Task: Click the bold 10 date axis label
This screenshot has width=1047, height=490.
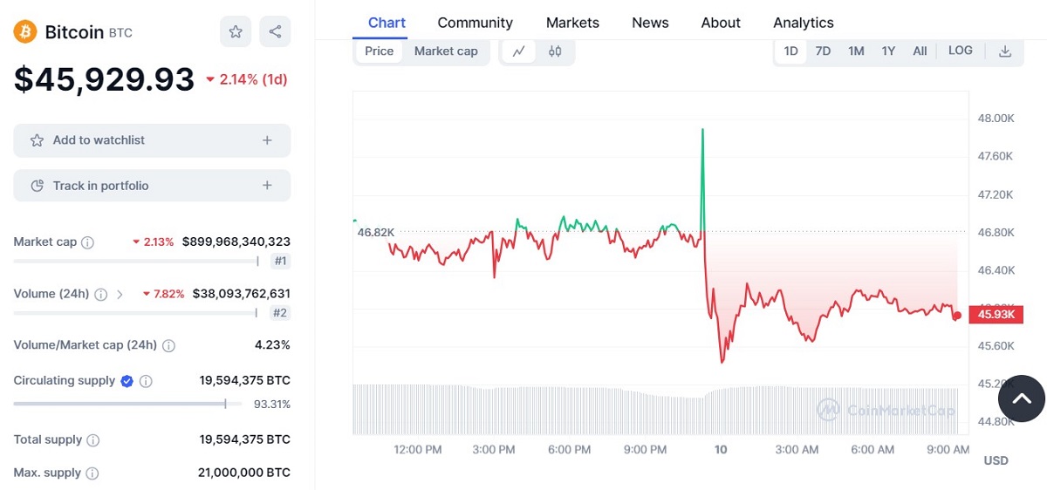Action: (x=721, y=450)
